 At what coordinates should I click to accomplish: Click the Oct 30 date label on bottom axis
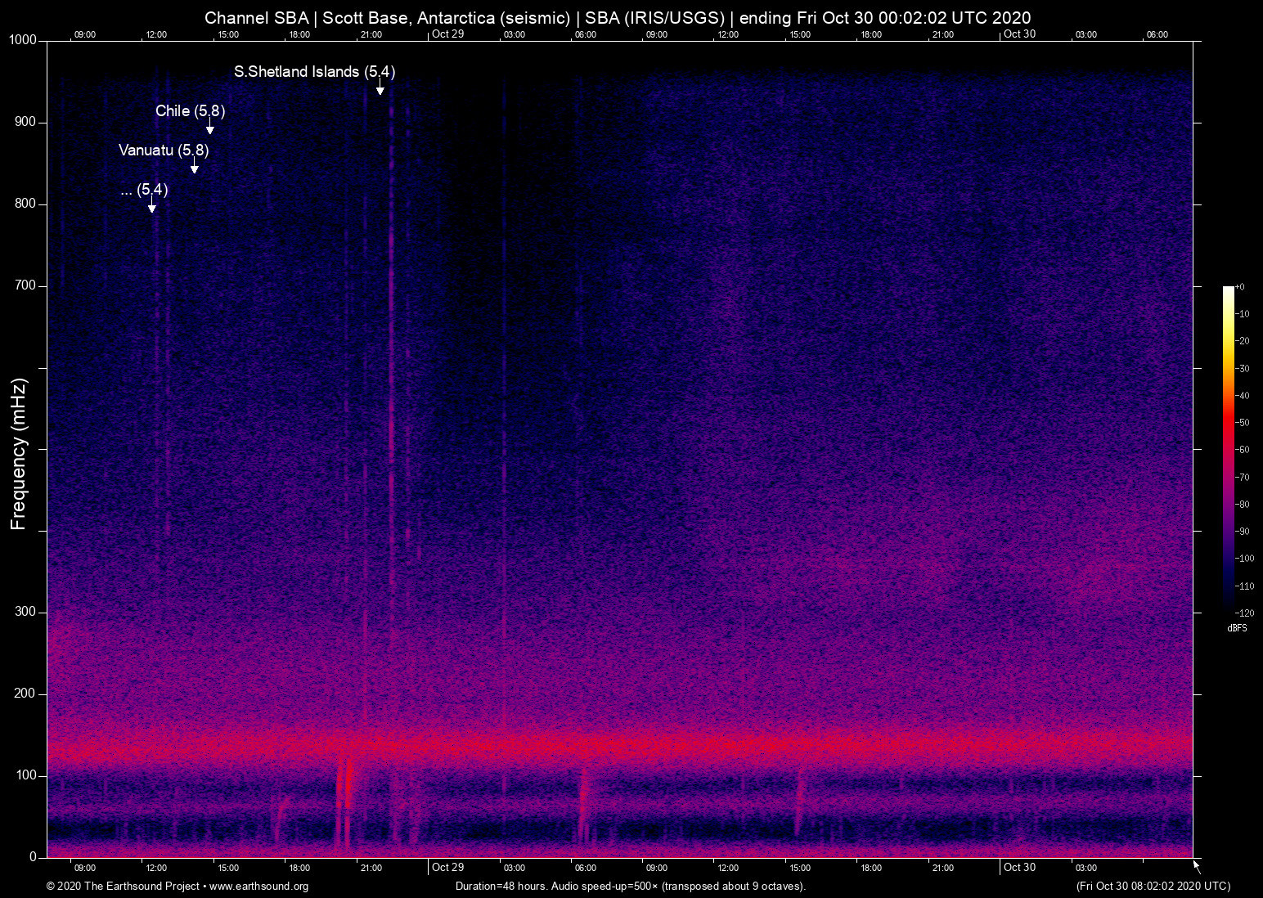(1019, 868)
